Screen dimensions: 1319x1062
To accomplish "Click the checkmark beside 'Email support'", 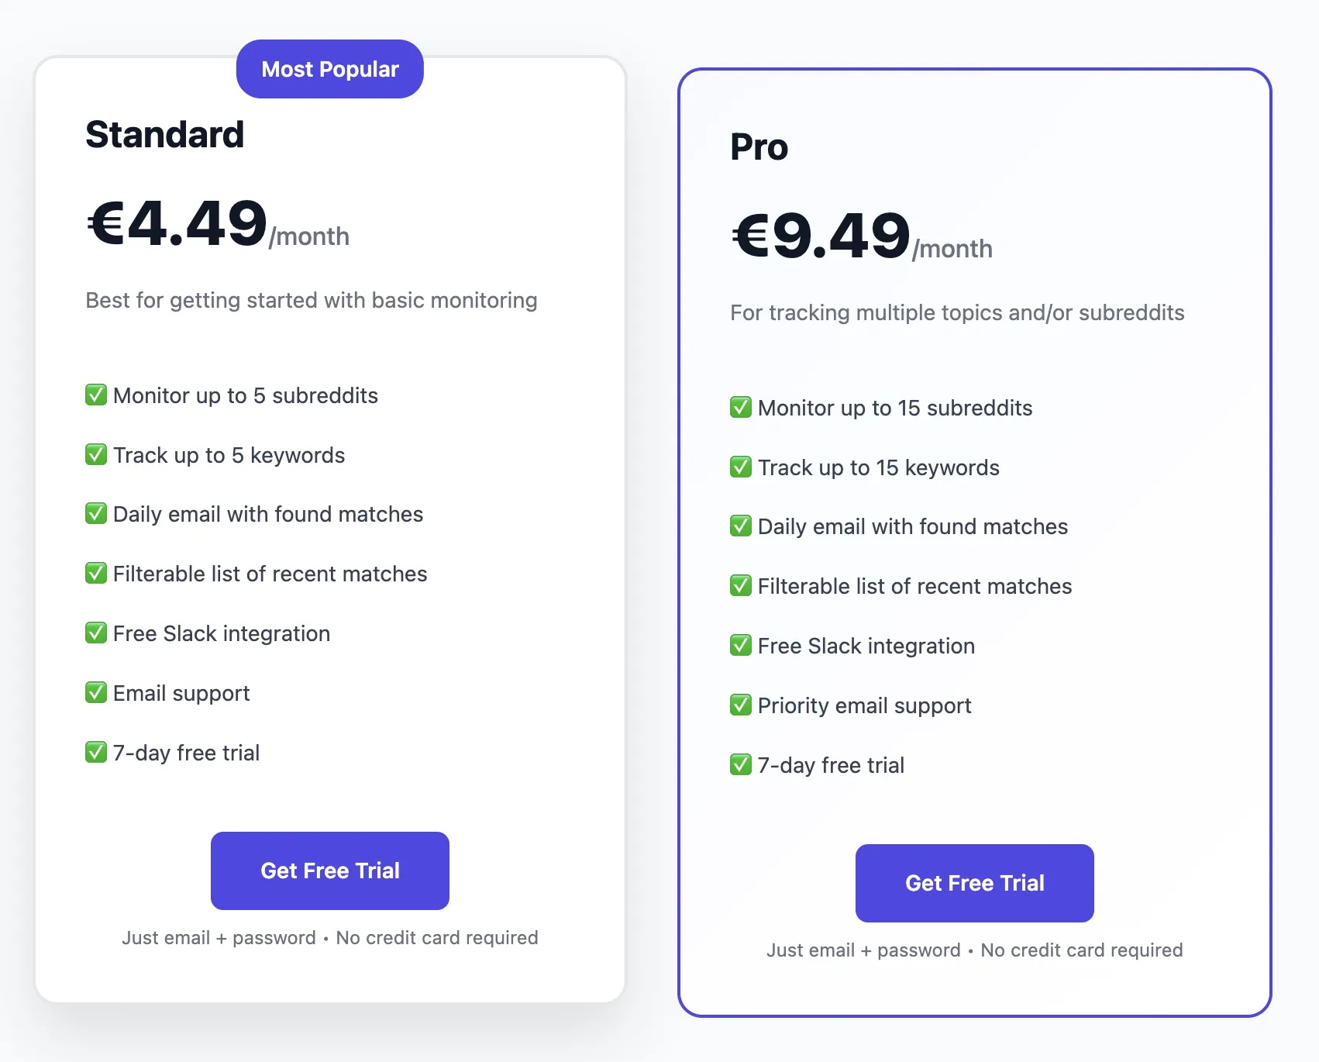I will (95, 692).
